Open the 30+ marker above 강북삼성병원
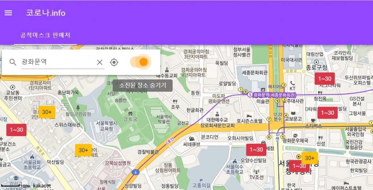The image size is (373, 190). click(83, 150)
